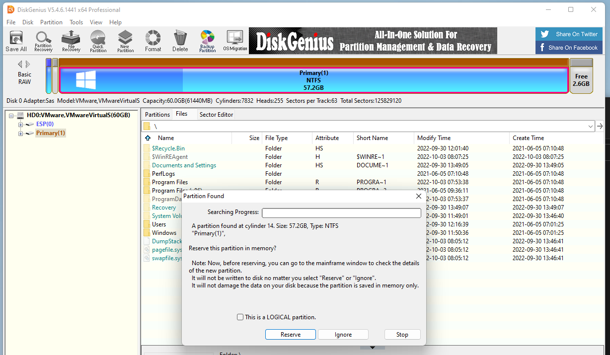610x355 pixels.
Task: Switch to the Files tab
Action: click(182, 114)
